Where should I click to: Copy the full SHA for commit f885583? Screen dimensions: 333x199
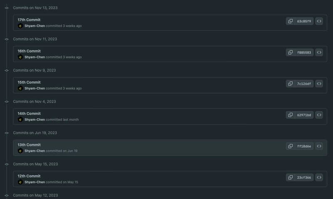pos(290,52)
